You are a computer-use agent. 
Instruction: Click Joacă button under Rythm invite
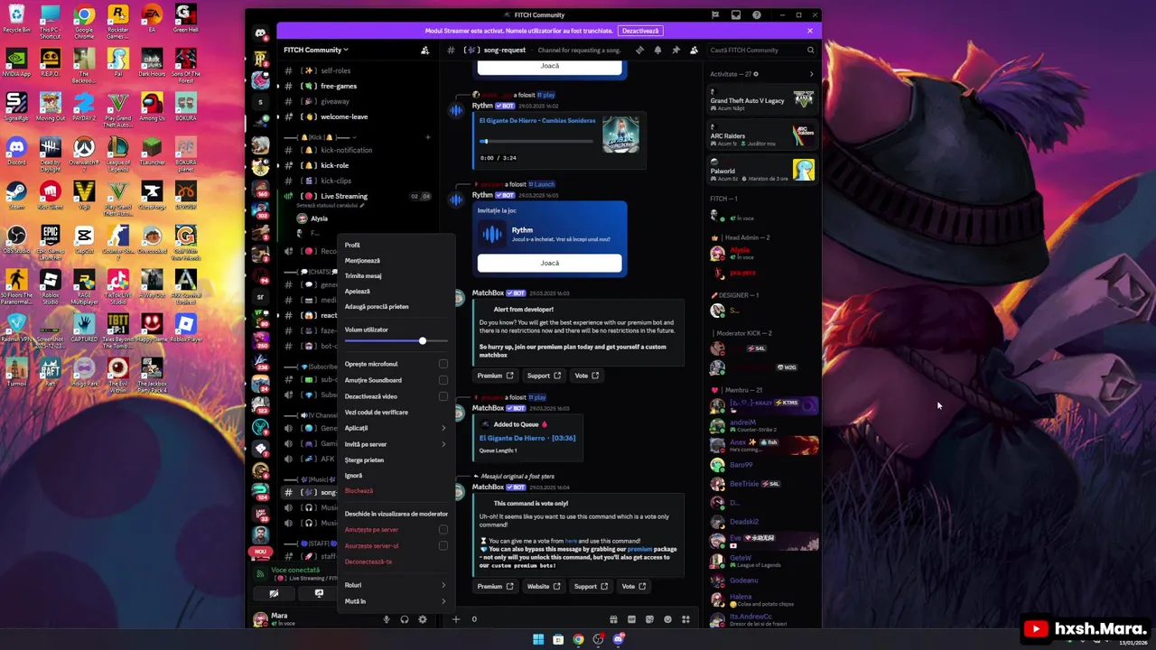(x=549, y=263)
